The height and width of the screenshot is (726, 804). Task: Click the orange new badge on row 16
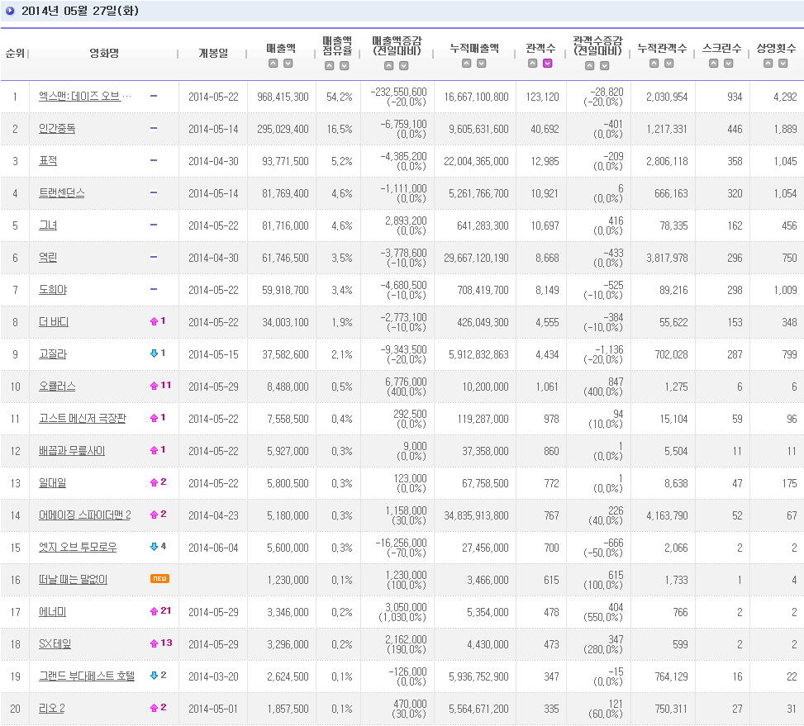point(159,578)
